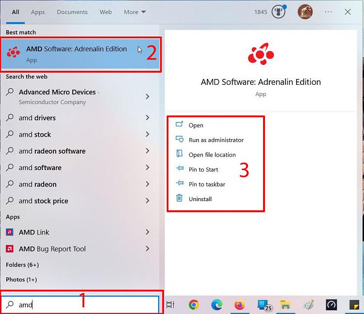Click the Open action icon
The image size is (364, 314).
(x=179, y=125)
